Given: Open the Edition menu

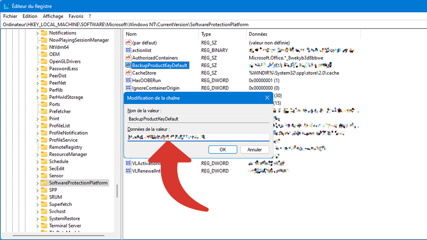Looking at the screenshot, I should point(30,16).
